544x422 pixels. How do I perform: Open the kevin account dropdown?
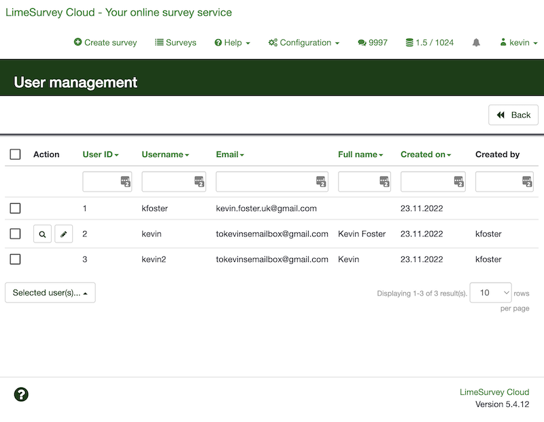(x=515, y=42)
